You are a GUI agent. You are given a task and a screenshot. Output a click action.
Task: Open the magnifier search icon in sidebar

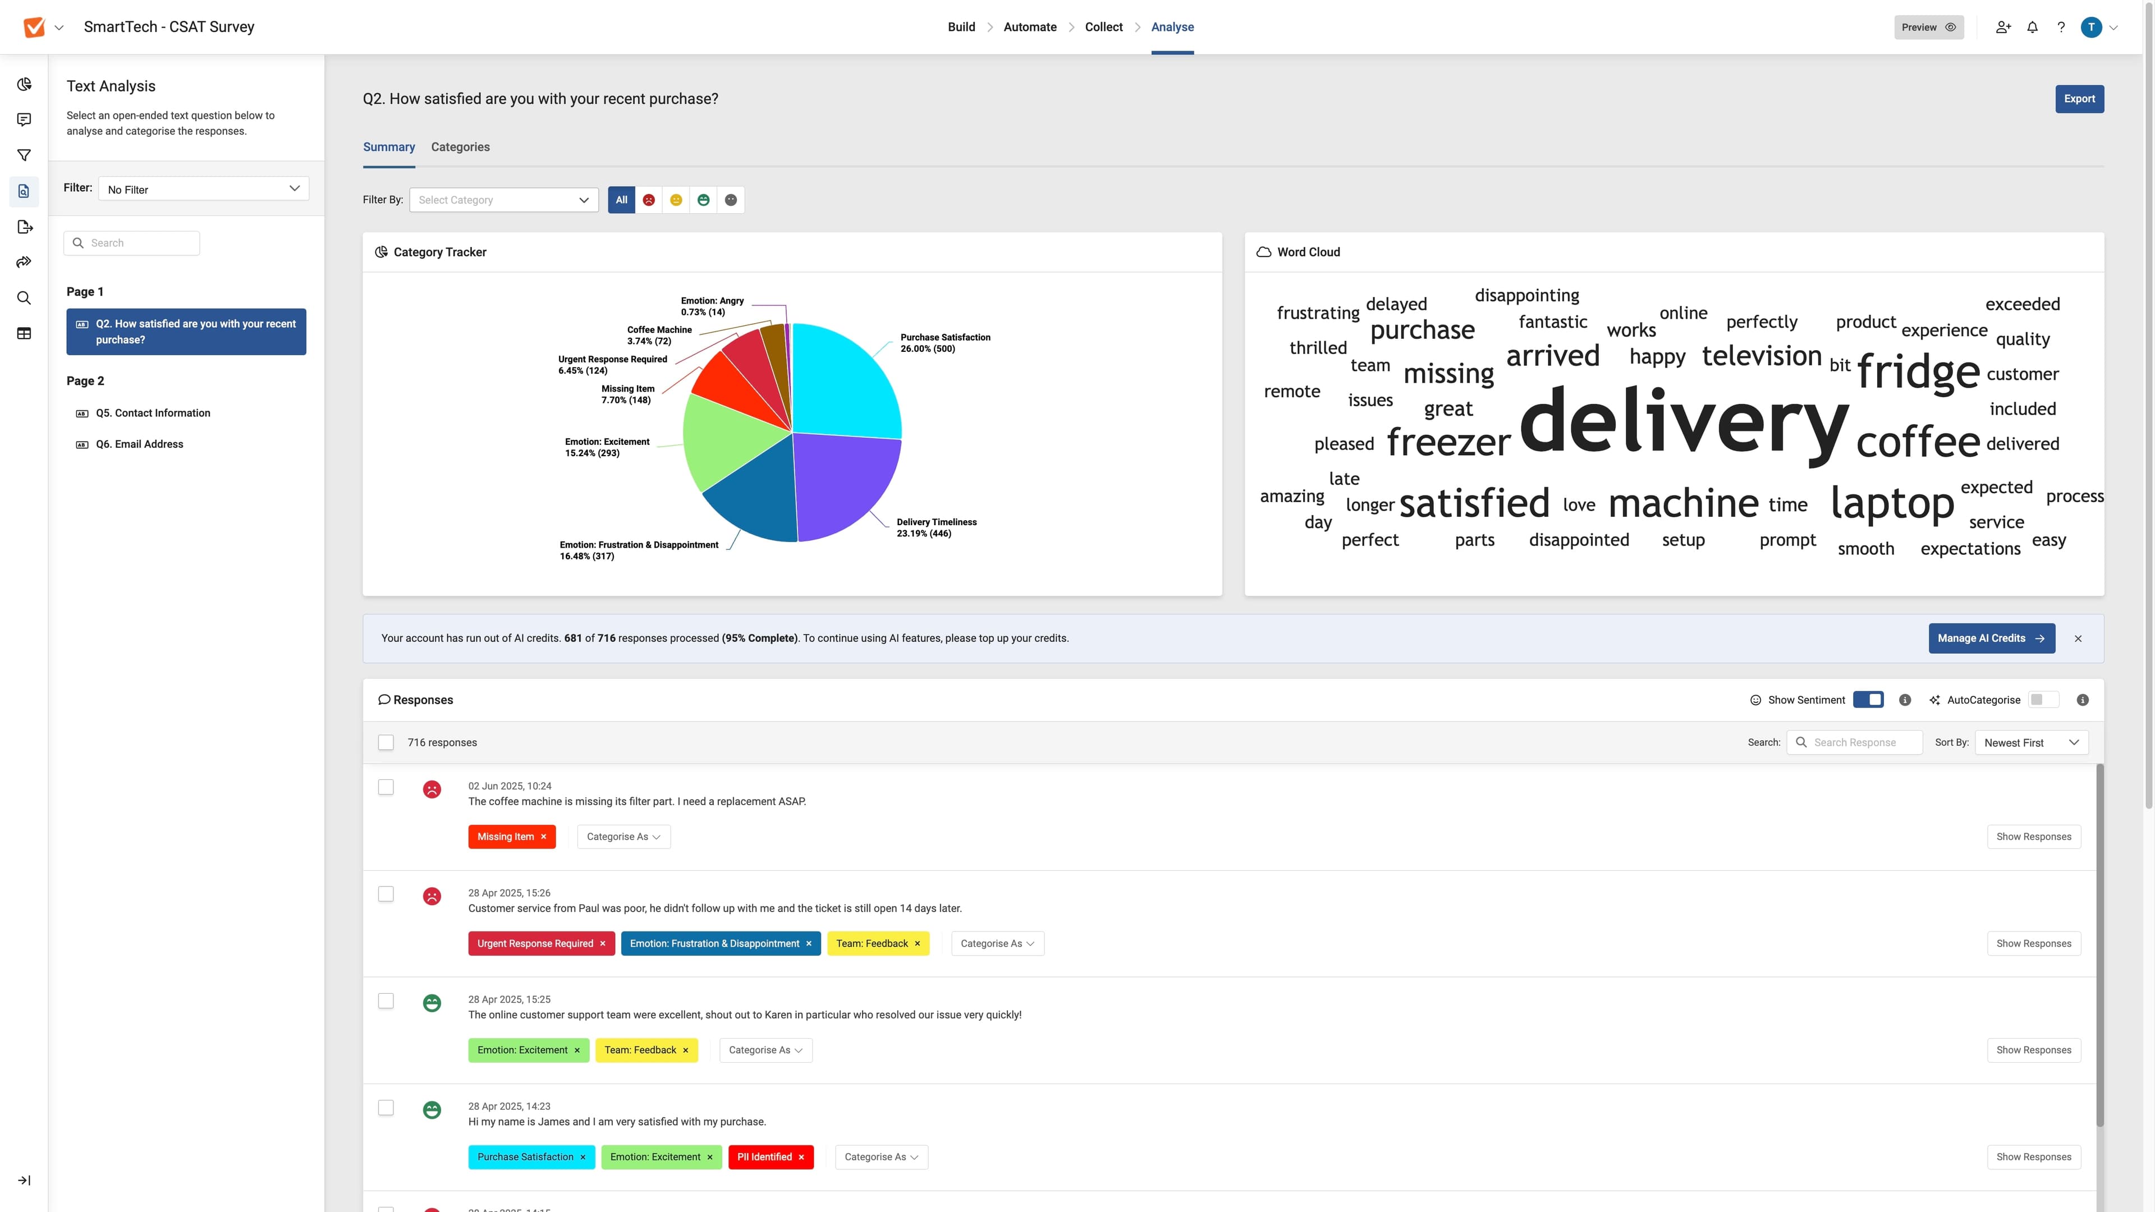(24, 298)
